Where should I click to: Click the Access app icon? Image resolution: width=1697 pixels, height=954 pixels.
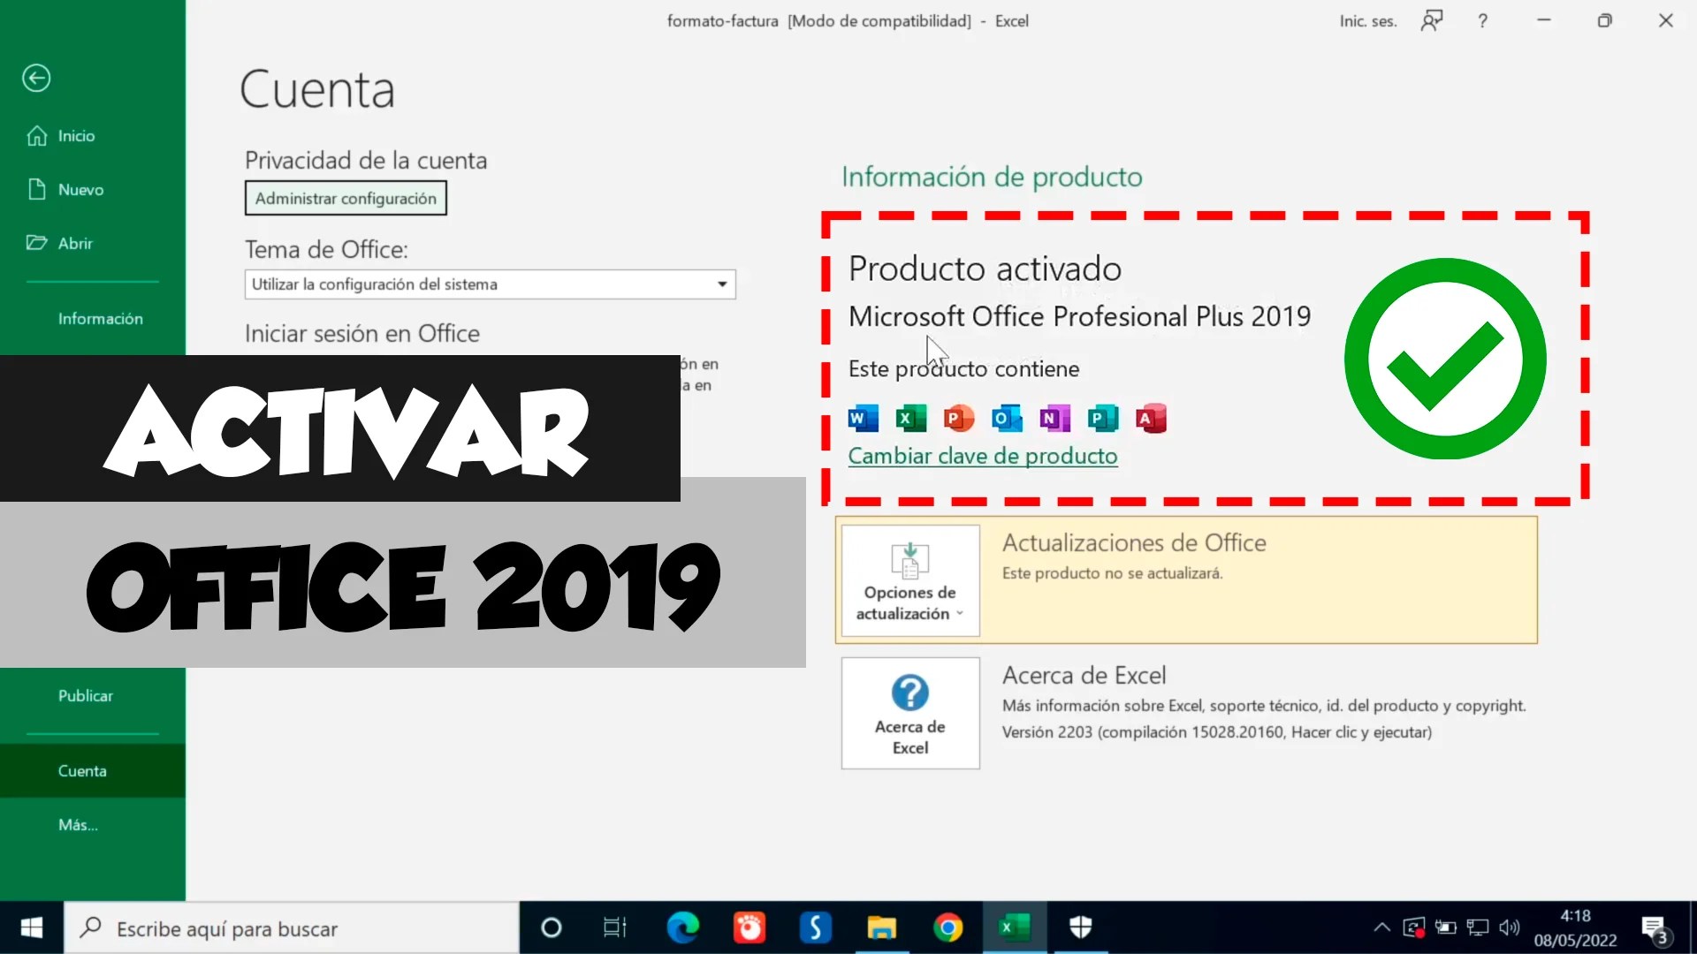(1151, 418)
